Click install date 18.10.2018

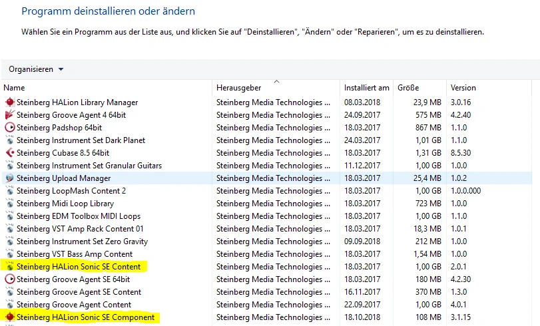[x=362, y=317]
